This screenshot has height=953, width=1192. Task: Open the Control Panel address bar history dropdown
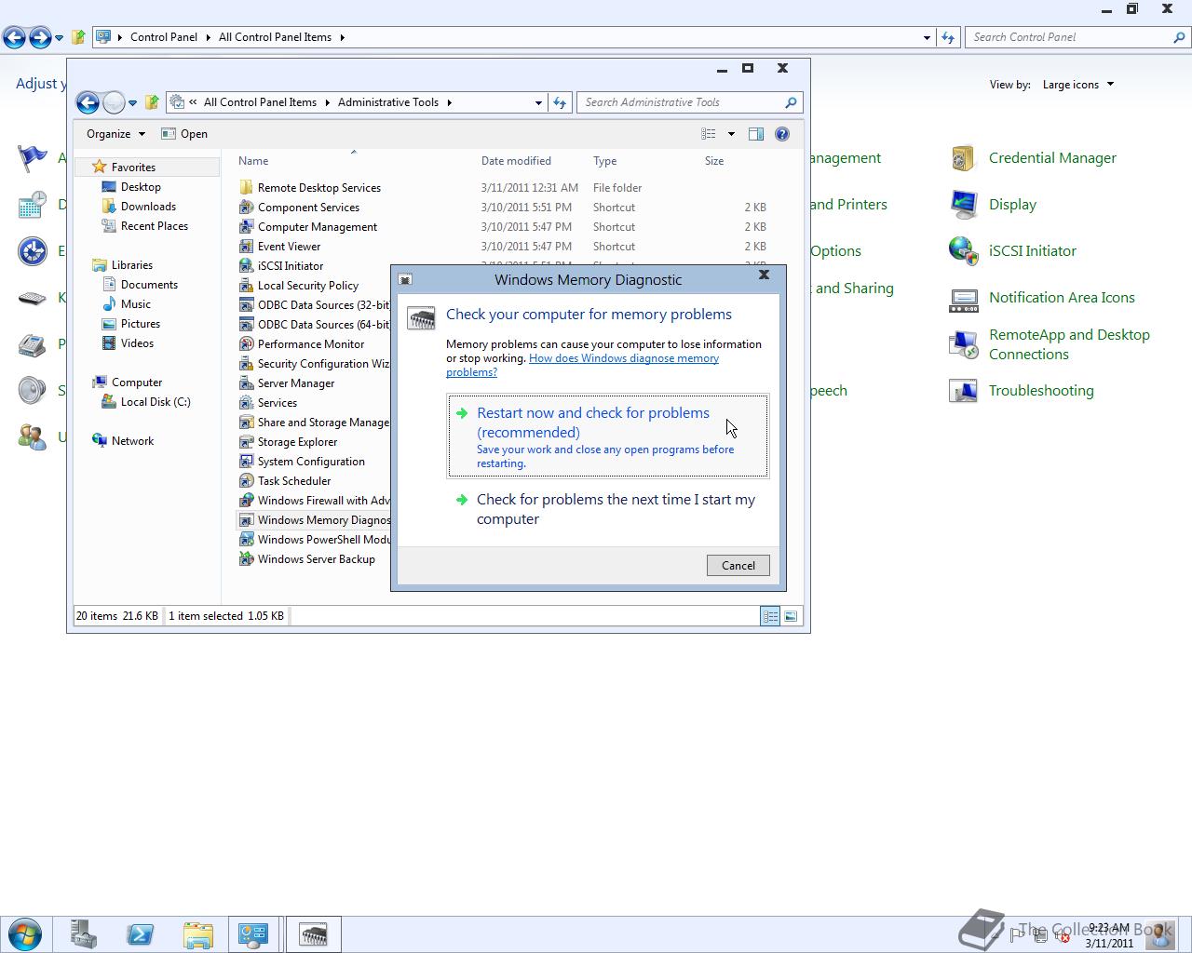pyautogui.click(x=927, y=37)
